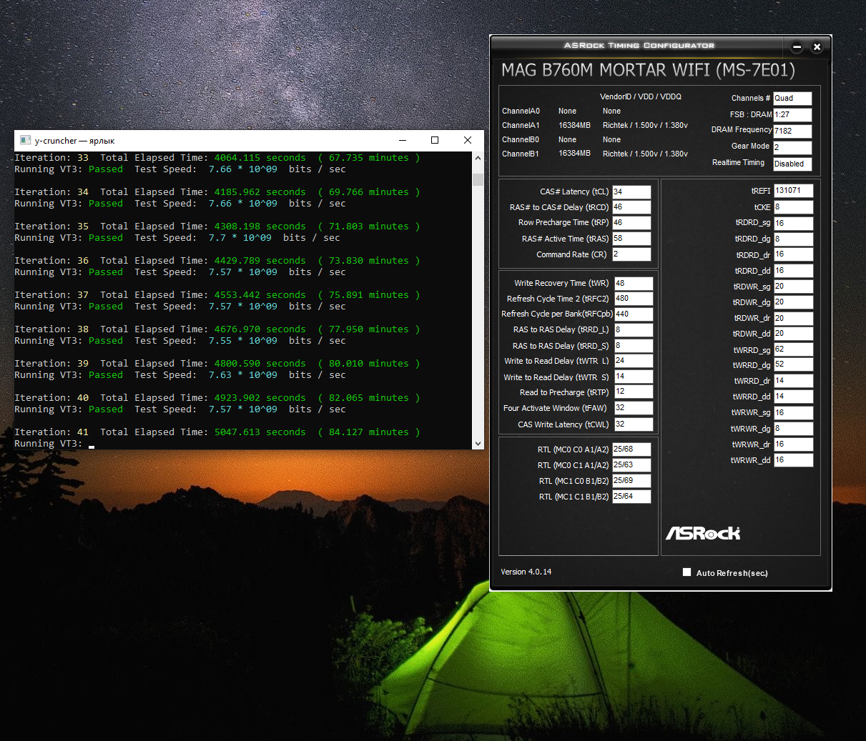This screenshot has width=866, height=741.
Task: Enable the Auto Refresh(sec) checkbox
Action: (687, 572)
